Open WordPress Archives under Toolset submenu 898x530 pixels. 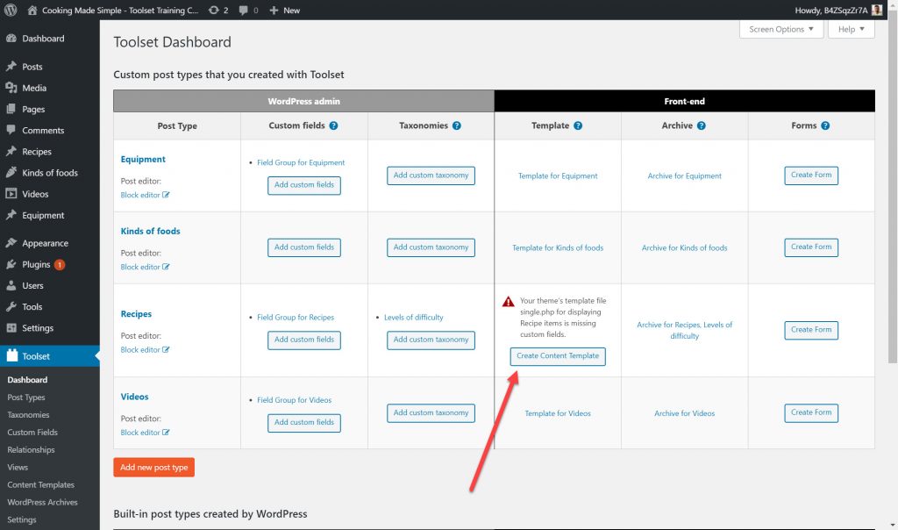coord(42,502)
